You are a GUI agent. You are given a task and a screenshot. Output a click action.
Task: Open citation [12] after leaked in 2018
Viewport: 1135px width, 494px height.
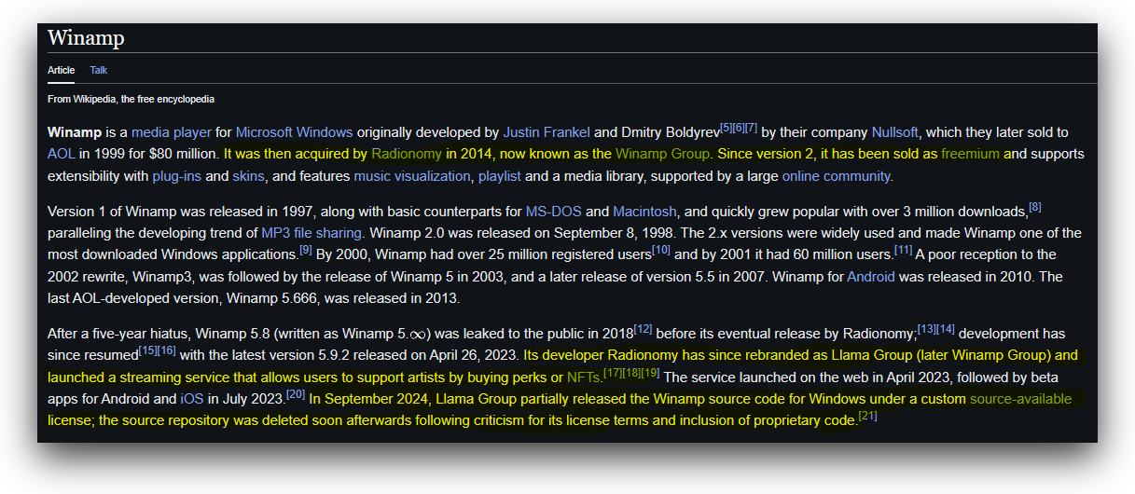[x=644, y=329]
